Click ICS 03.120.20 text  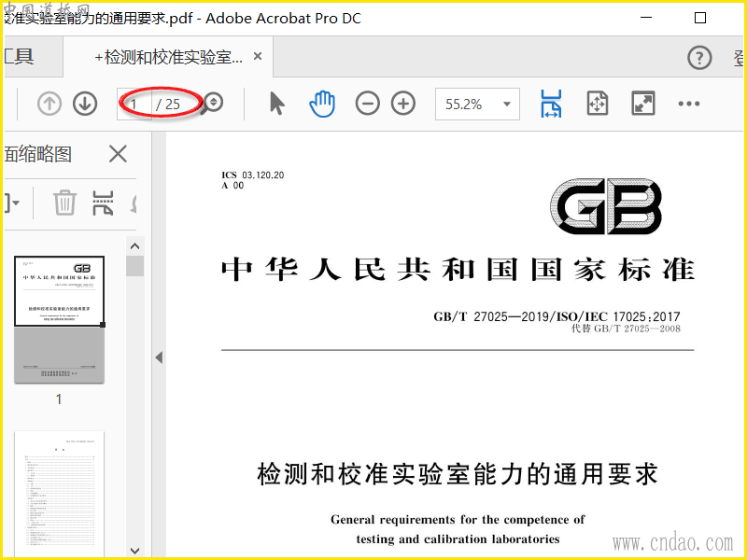coord(252,175)
